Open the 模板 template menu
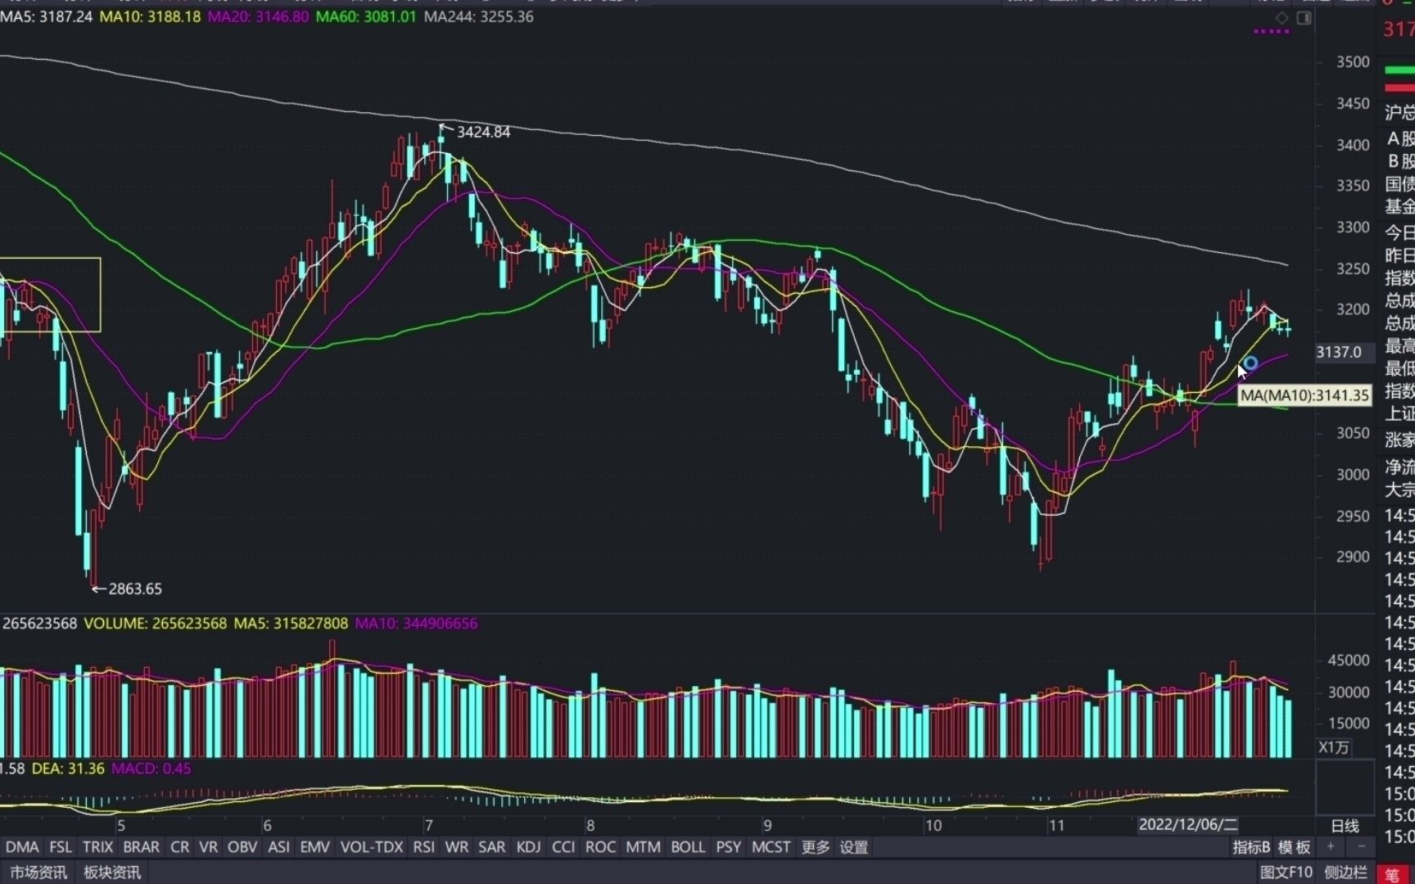 pos(1295,847)
